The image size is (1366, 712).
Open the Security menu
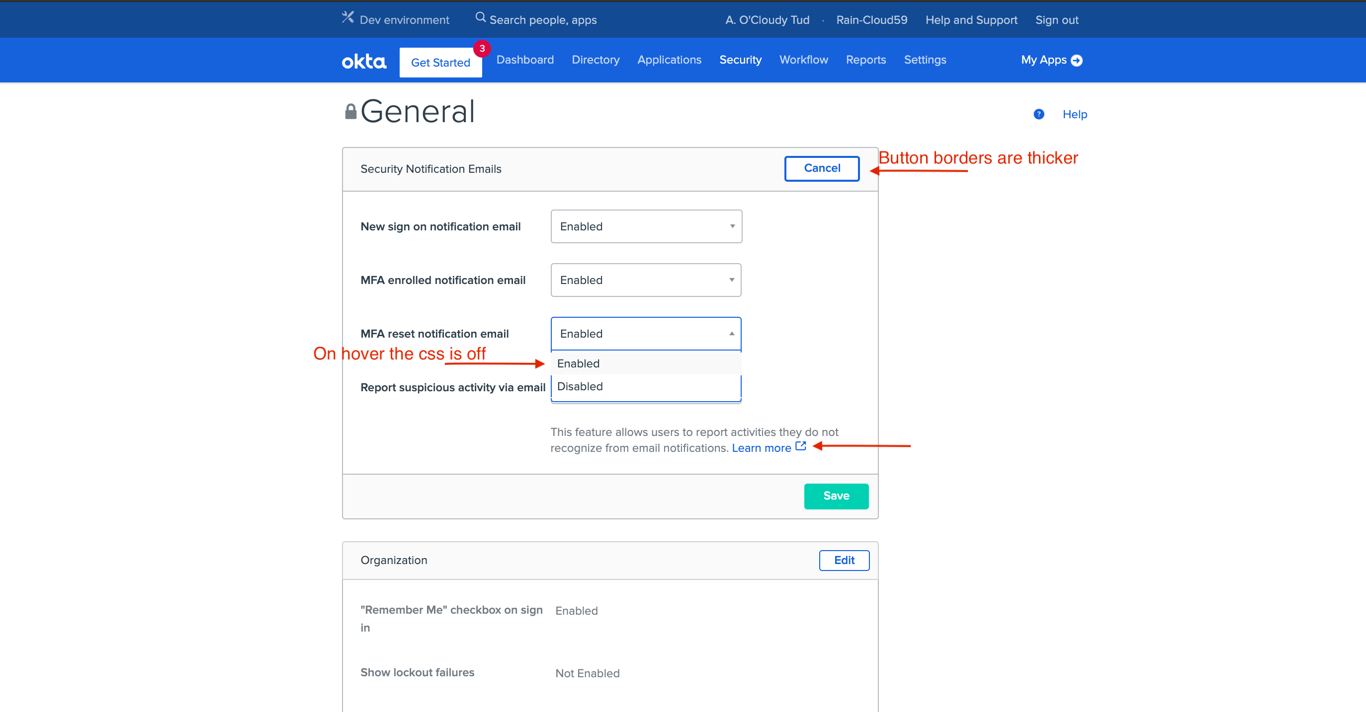pyautogui.click(x=740, y=60)
